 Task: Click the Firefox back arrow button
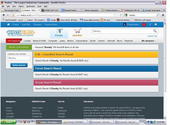(x=4, y=15)
